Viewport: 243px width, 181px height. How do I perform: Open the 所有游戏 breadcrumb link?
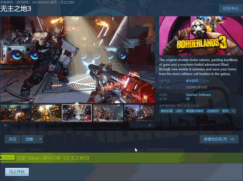[7, 2]
